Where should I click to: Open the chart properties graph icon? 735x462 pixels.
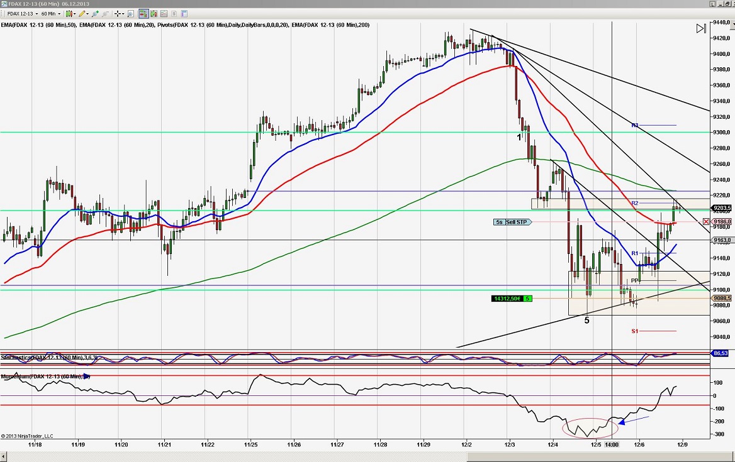pyautogui.click(x=164, y=13)
